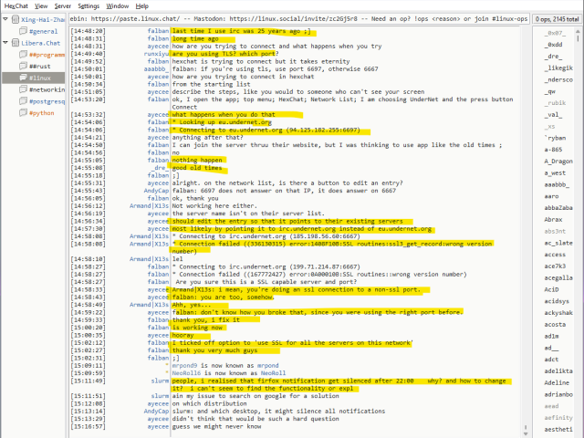Click the '0 ops, 2145 total' label
Screen dimensions: 584x438
pos(557,19)
